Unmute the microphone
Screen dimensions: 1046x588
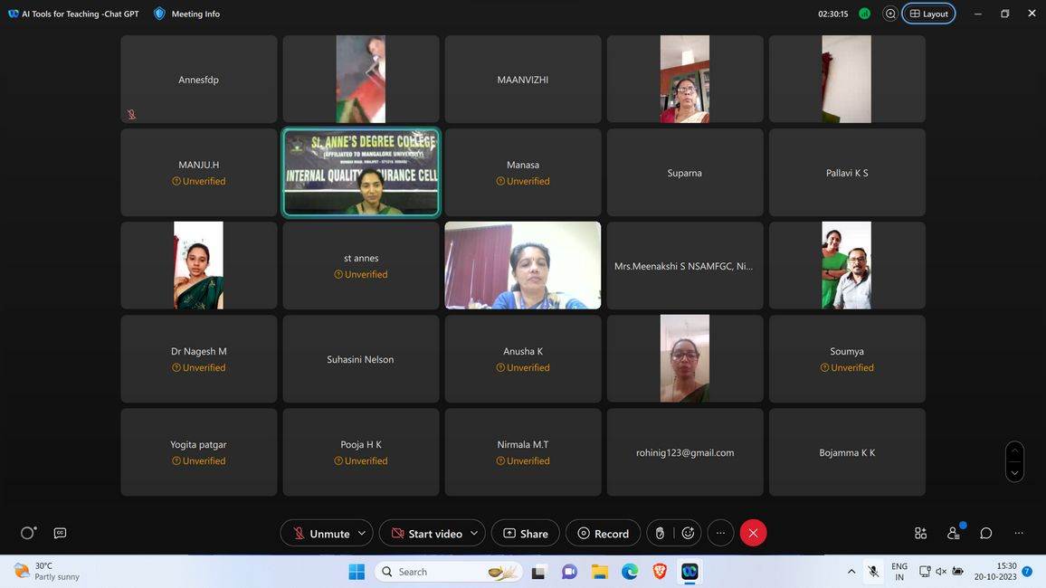point(320,534)
